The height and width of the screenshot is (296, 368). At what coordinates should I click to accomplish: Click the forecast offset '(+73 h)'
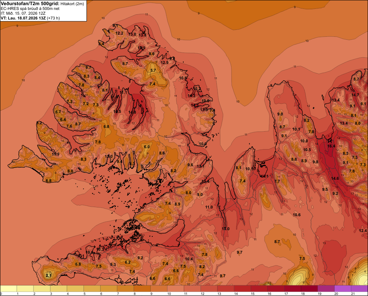53,18
